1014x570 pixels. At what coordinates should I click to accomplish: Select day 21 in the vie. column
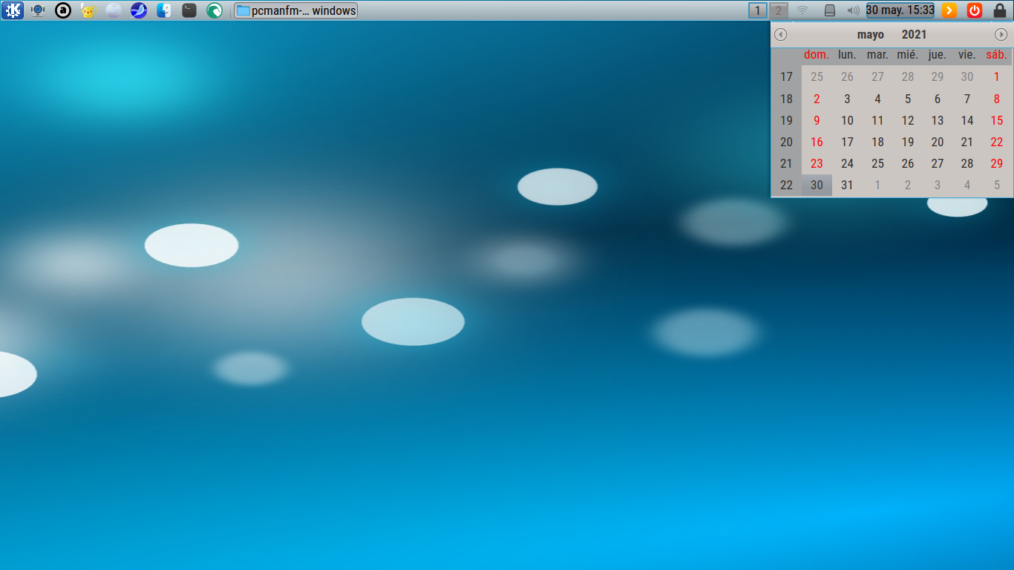click(x=967, y=142)
